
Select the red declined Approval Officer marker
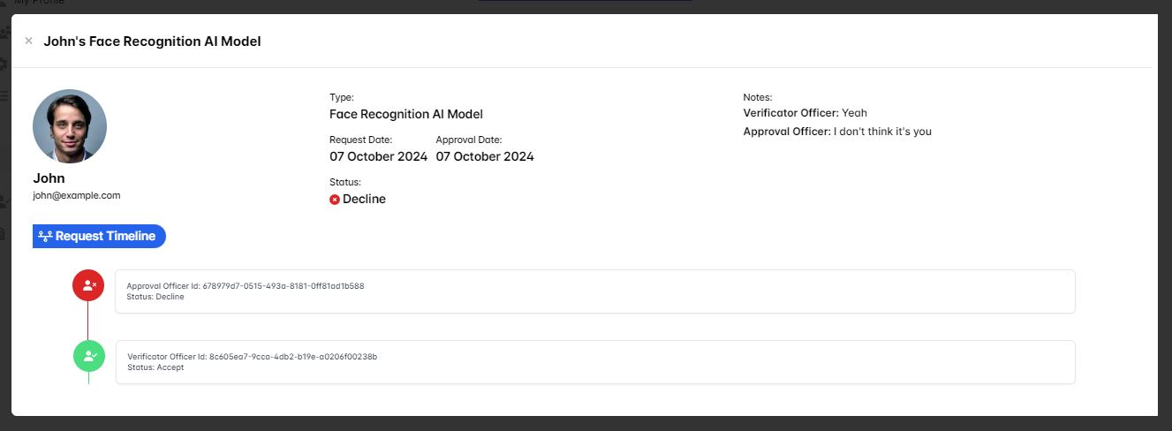(88, 285)
